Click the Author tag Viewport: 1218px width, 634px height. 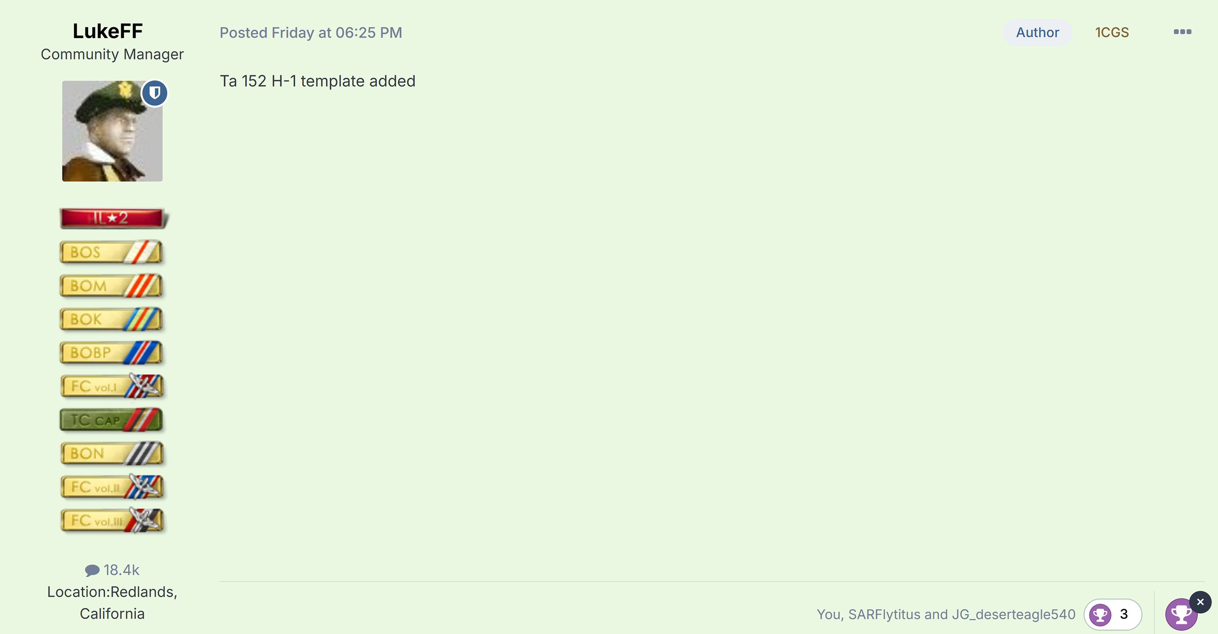(x=1037, y=32)
